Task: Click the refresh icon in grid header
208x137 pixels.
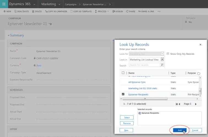Action: click(x=199, y=73)
